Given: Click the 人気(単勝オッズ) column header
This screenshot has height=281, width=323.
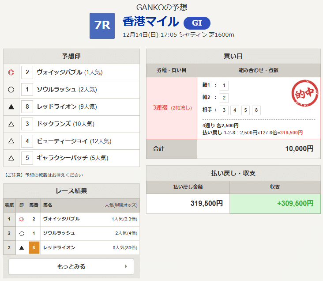Looking at the screenshot, I should pyautogui.click(x=121, y=205).
